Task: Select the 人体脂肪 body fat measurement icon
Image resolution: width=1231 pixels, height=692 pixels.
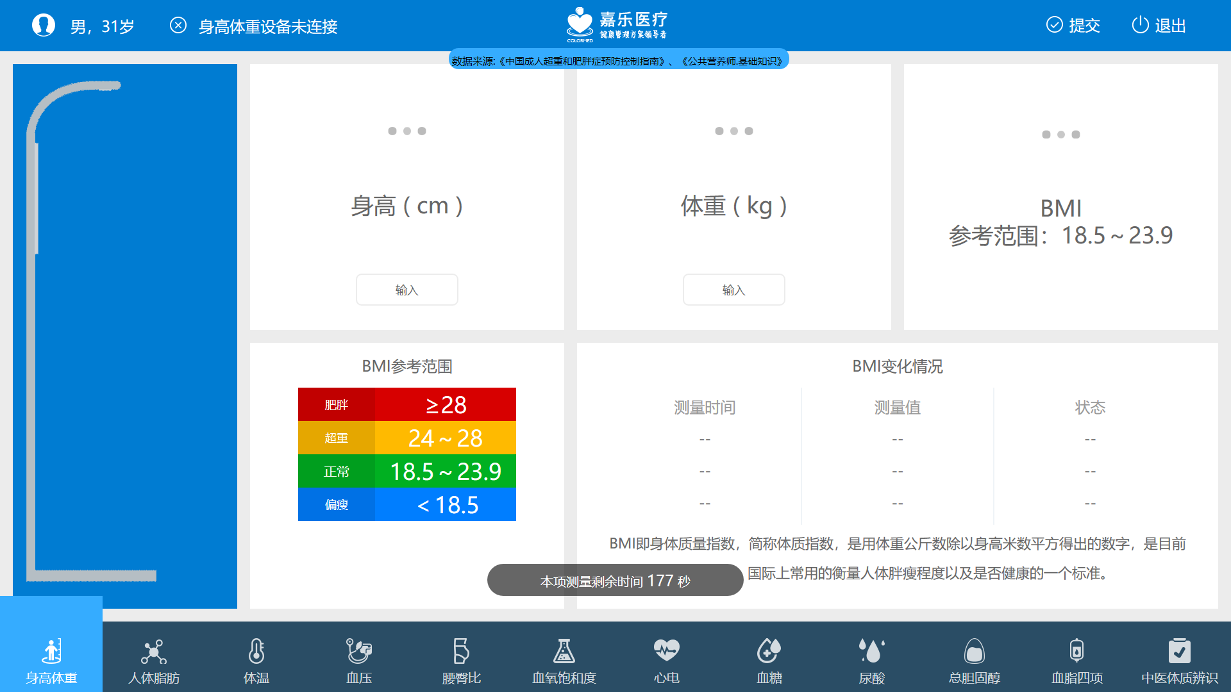Action: pyautogui.click(x=153, y=657)
